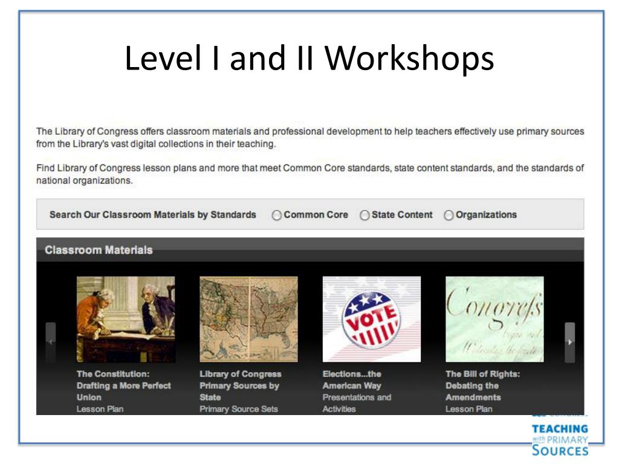
Task: Select the Common Core radio button
Action: point(276,215)
